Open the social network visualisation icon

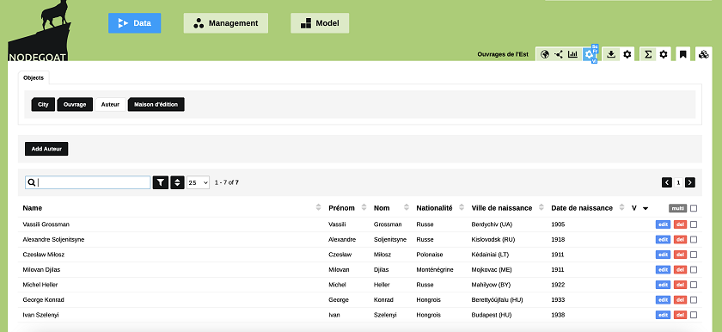tap(559, 54)
